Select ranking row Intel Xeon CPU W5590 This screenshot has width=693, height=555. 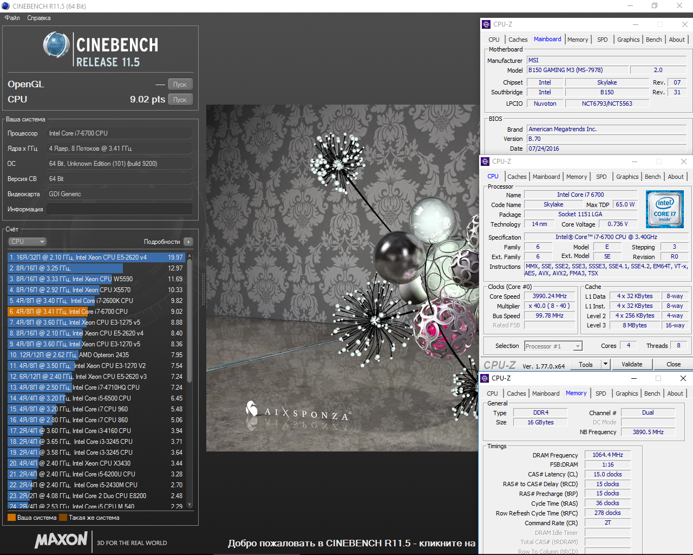(96, 279)
